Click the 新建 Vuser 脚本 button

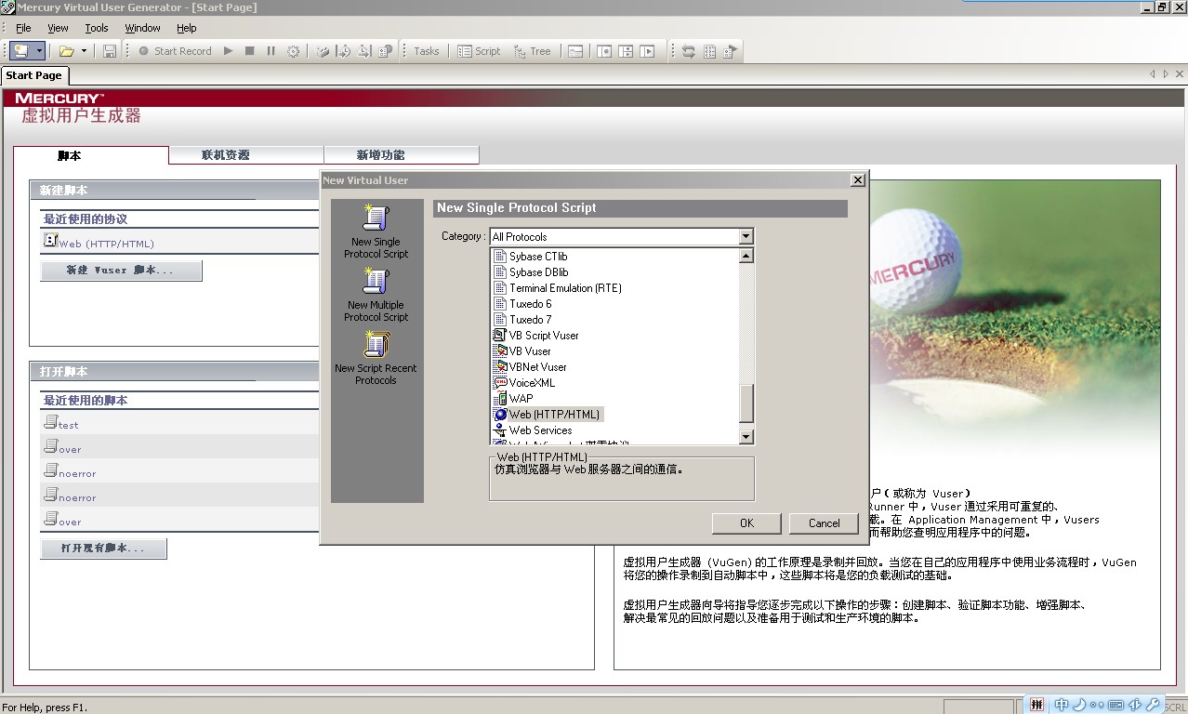tap(121, 271)
